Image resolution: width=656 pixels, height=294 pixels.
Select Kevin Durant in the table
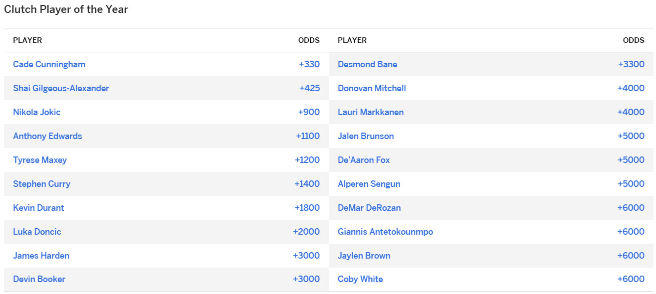(x=38, y=208)
